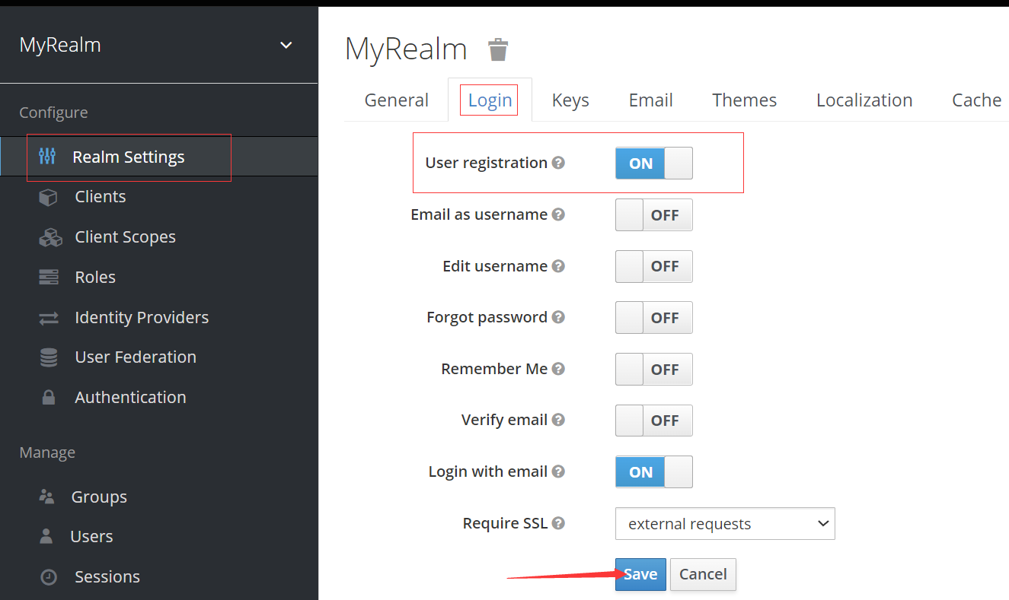This screenshot has height=600, width=1009.
Task: Click the Authentication lock icon
Action: 49,398
